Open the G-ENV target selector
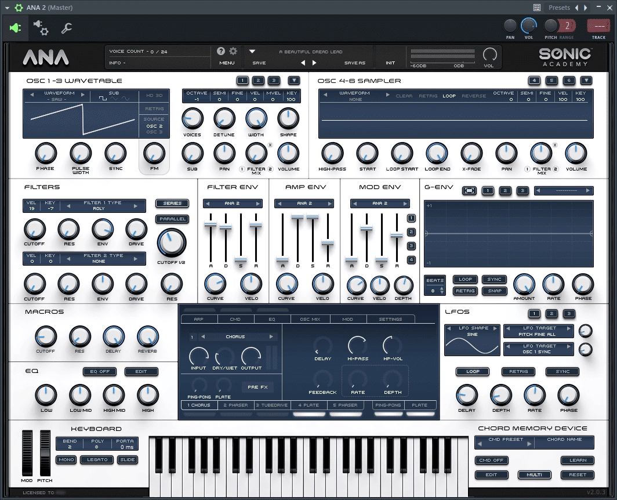Image resolution: width=617 pixels, height=500 pixels. [x=564, y=191]
